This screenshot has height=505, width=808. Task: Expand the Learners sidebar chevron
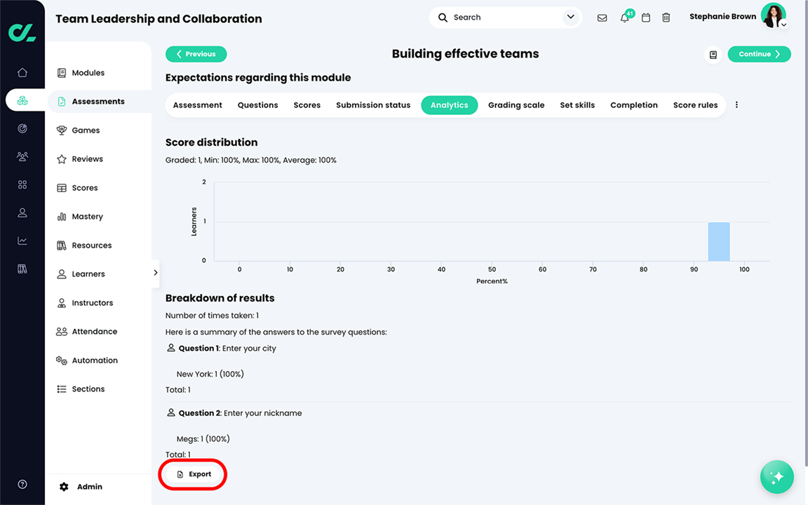pyautogui.click(x=156, y=274)
